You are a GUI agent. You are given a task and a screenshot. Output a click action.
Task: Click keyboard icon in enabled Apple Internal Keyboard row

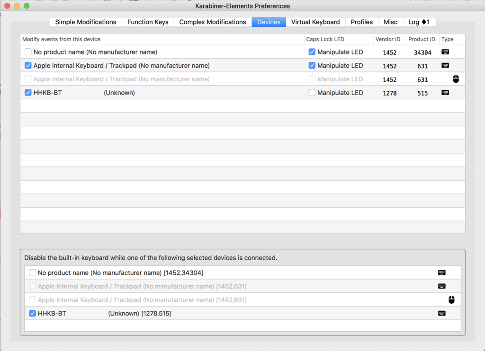pos(445,65)
